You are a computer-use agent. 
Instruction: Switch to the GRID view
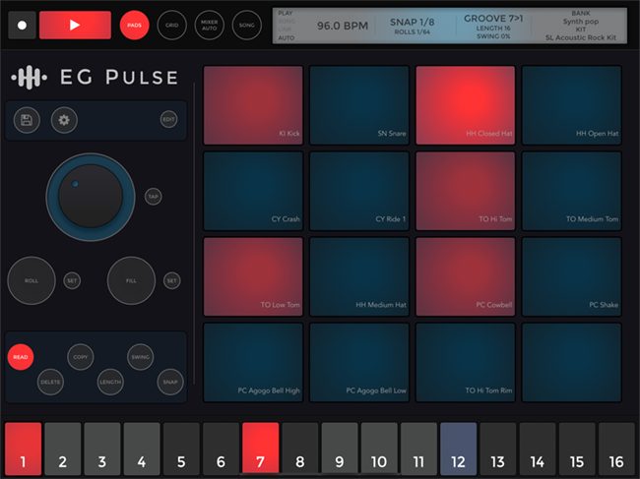(171, 26)
